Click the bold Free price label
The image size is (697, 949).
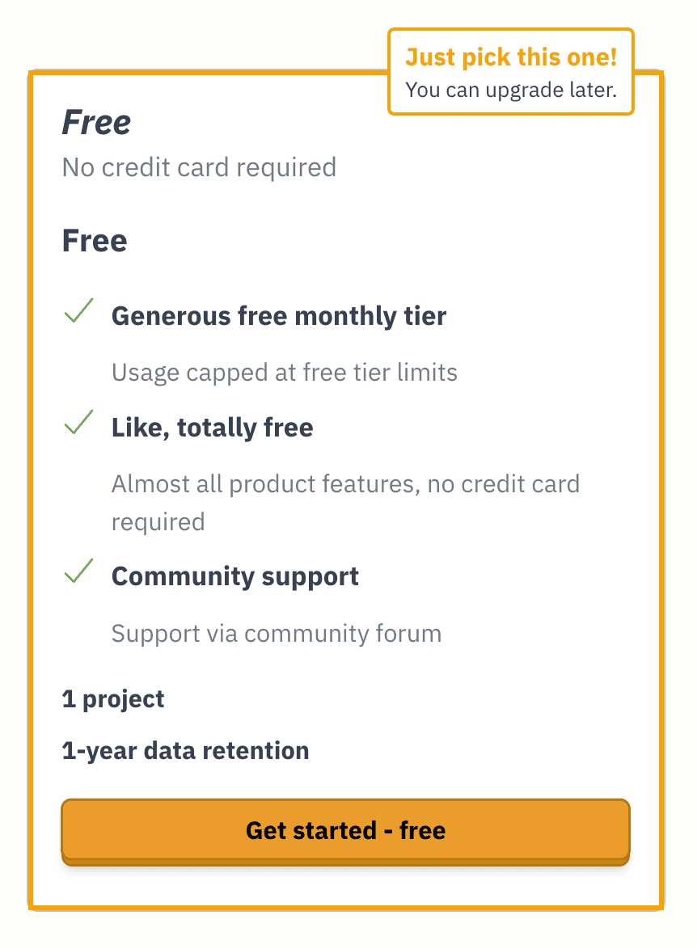click(95, 241)
